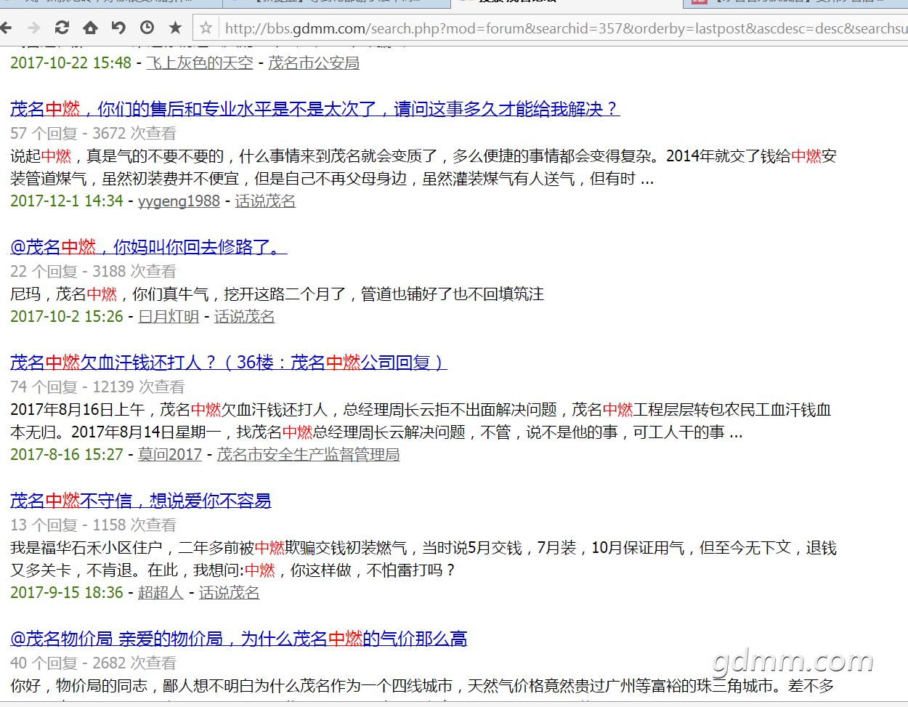Open favorites with the solid star icon

pyautogui.click(x=175, y=28)
